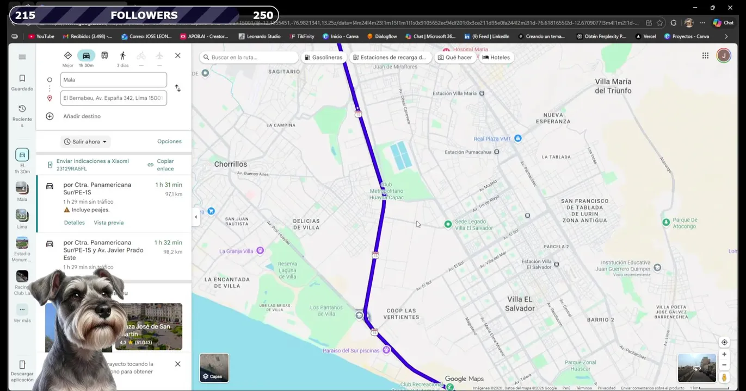Viewport: 746px width, 391px height.
Task: Zoom in on the map
Action: [724, 354]
